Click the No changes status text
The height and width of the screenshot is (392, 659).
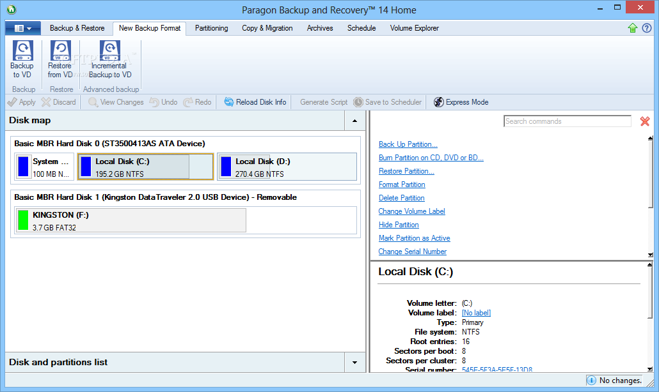pyautogui.click(x=621, y=381)
